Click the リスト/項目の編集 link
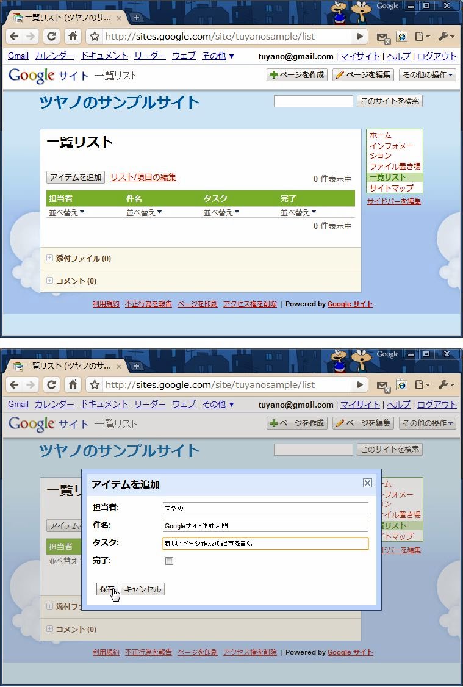This screenshot has height=687, width=463. 143,177
